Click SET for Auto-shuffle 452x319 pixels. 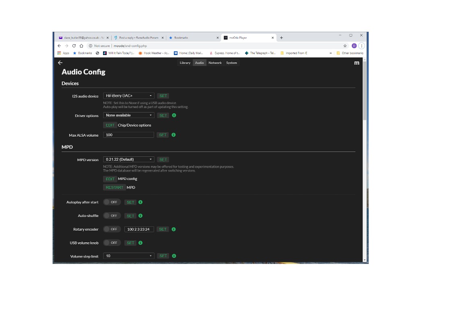tap(130, 216)
